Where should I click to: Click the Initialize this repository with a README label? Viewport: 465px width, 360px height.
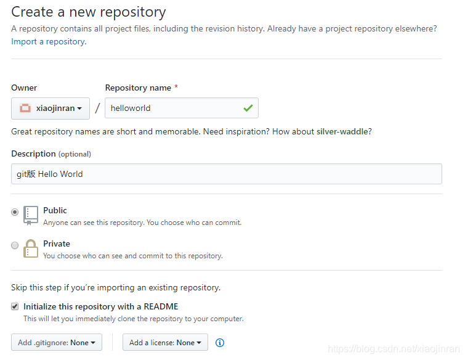pos(101,306)
